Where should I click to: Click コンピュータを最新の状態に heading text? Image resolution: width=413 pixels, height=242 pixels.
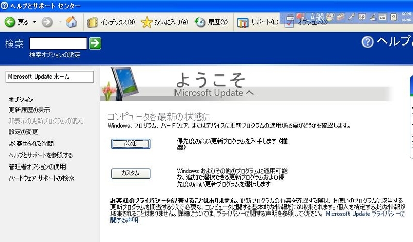coord(158,117)
